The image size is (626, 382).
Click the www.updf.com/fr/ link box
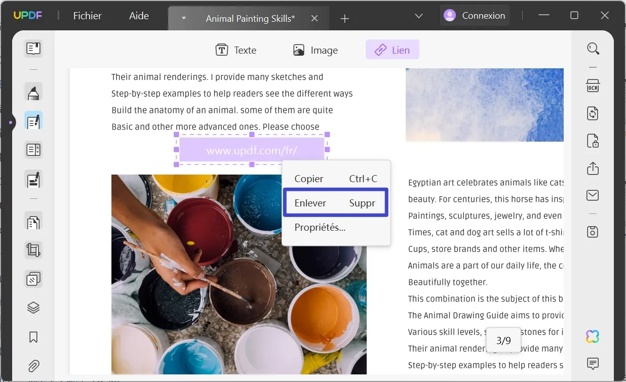pos(252,150)
